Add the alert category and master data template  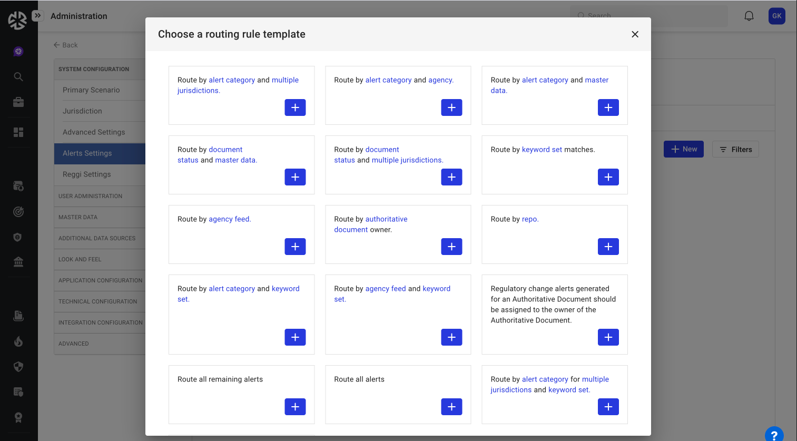608,107
